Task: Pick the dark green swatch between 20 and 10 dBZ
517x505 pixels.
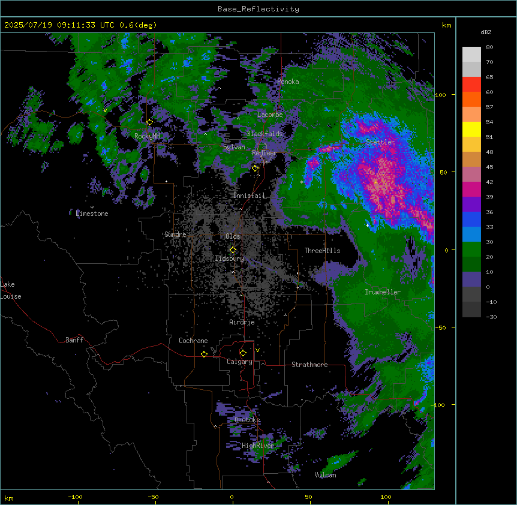Action: click(x=471, y=264)
